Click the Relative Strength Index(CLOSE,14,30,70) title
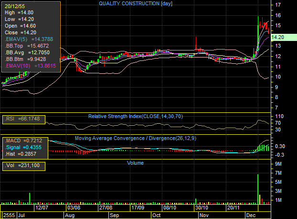The image size is (297, 219). [136, 116]
